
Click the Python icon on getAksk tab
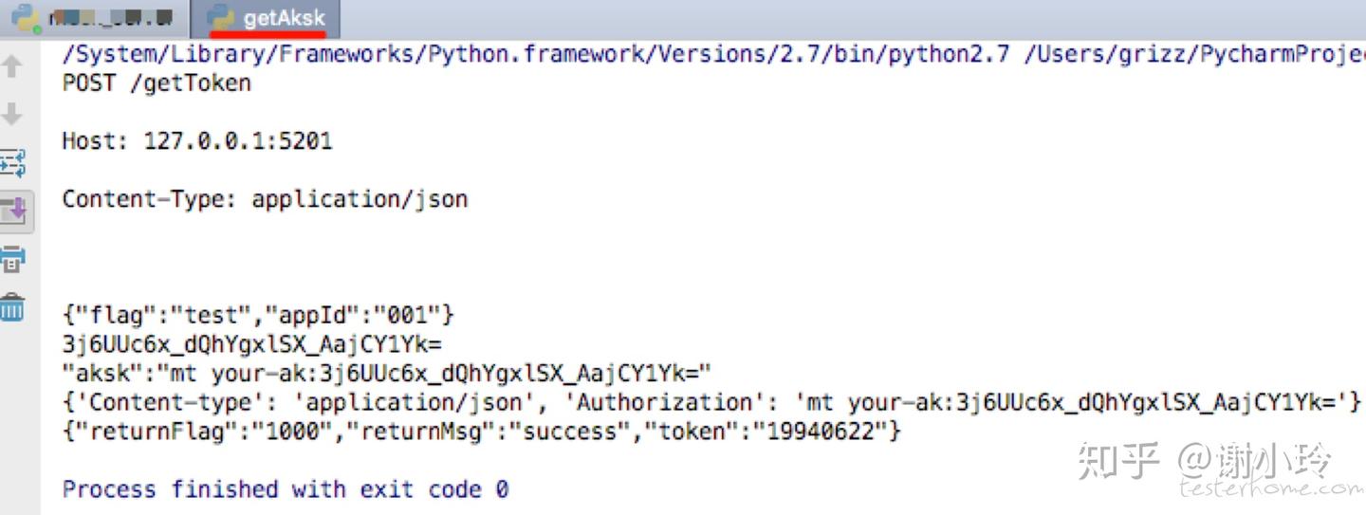[222, 17]
